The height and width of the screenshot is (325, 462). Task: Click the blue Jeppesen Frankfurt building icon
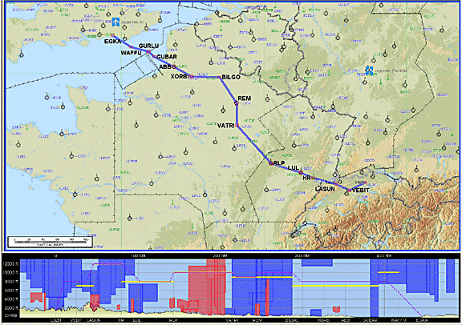coord(369,70)
